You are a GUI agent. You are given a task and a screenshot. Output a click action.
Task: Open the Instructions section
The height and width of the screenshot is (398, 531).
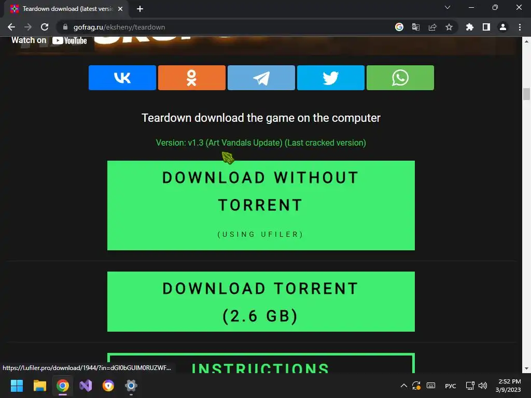click(x=261, y=363)
